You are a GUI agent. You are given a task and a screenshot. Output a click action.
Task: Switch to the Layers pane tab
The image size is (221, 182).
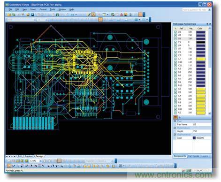pos(205,156)
